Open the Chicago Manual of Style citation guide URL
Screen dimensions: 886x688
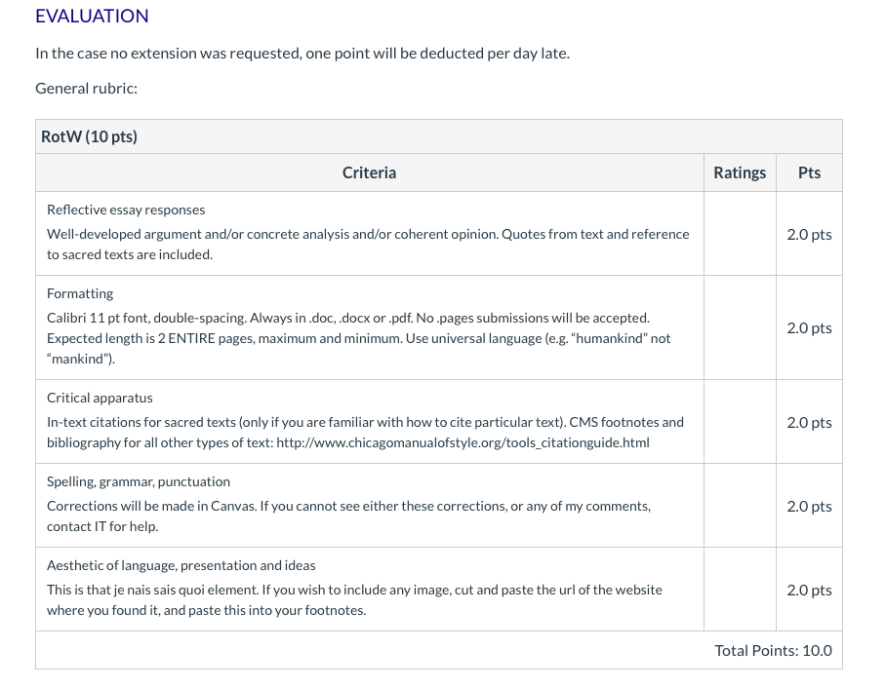pos(463,442)
